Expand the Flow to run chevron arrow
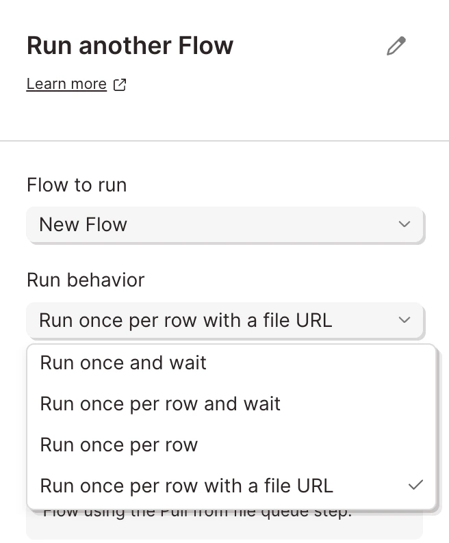This screenshot has height=543, width=449. 405,224
